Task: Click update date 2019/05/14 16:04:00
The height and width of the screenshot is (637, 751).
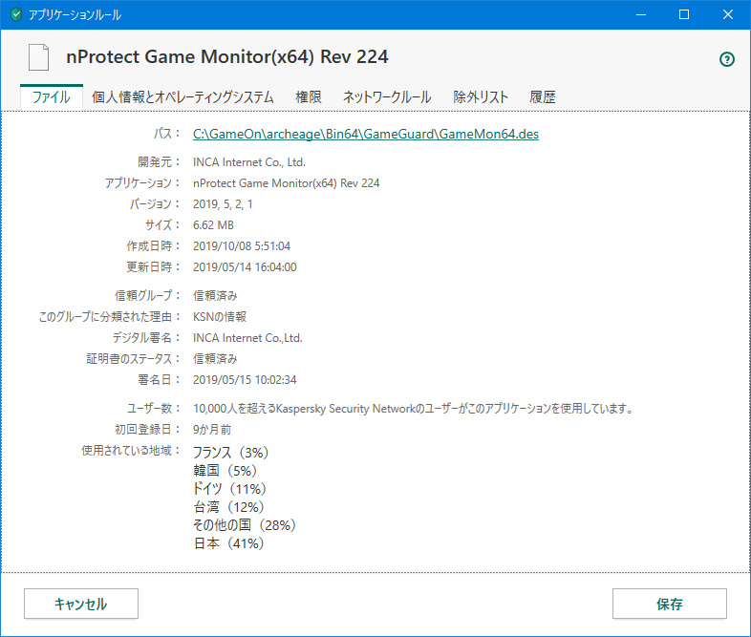Action: [245, 267]
